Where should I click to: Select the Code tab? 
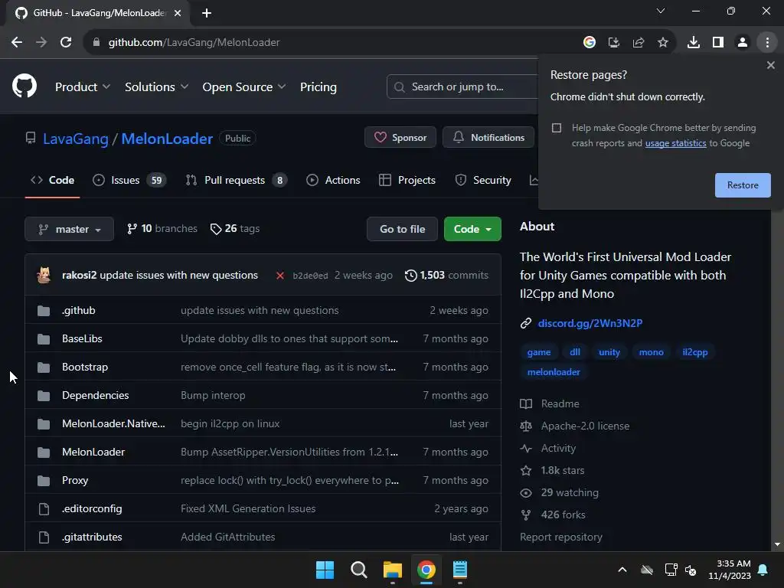point(53,180)
